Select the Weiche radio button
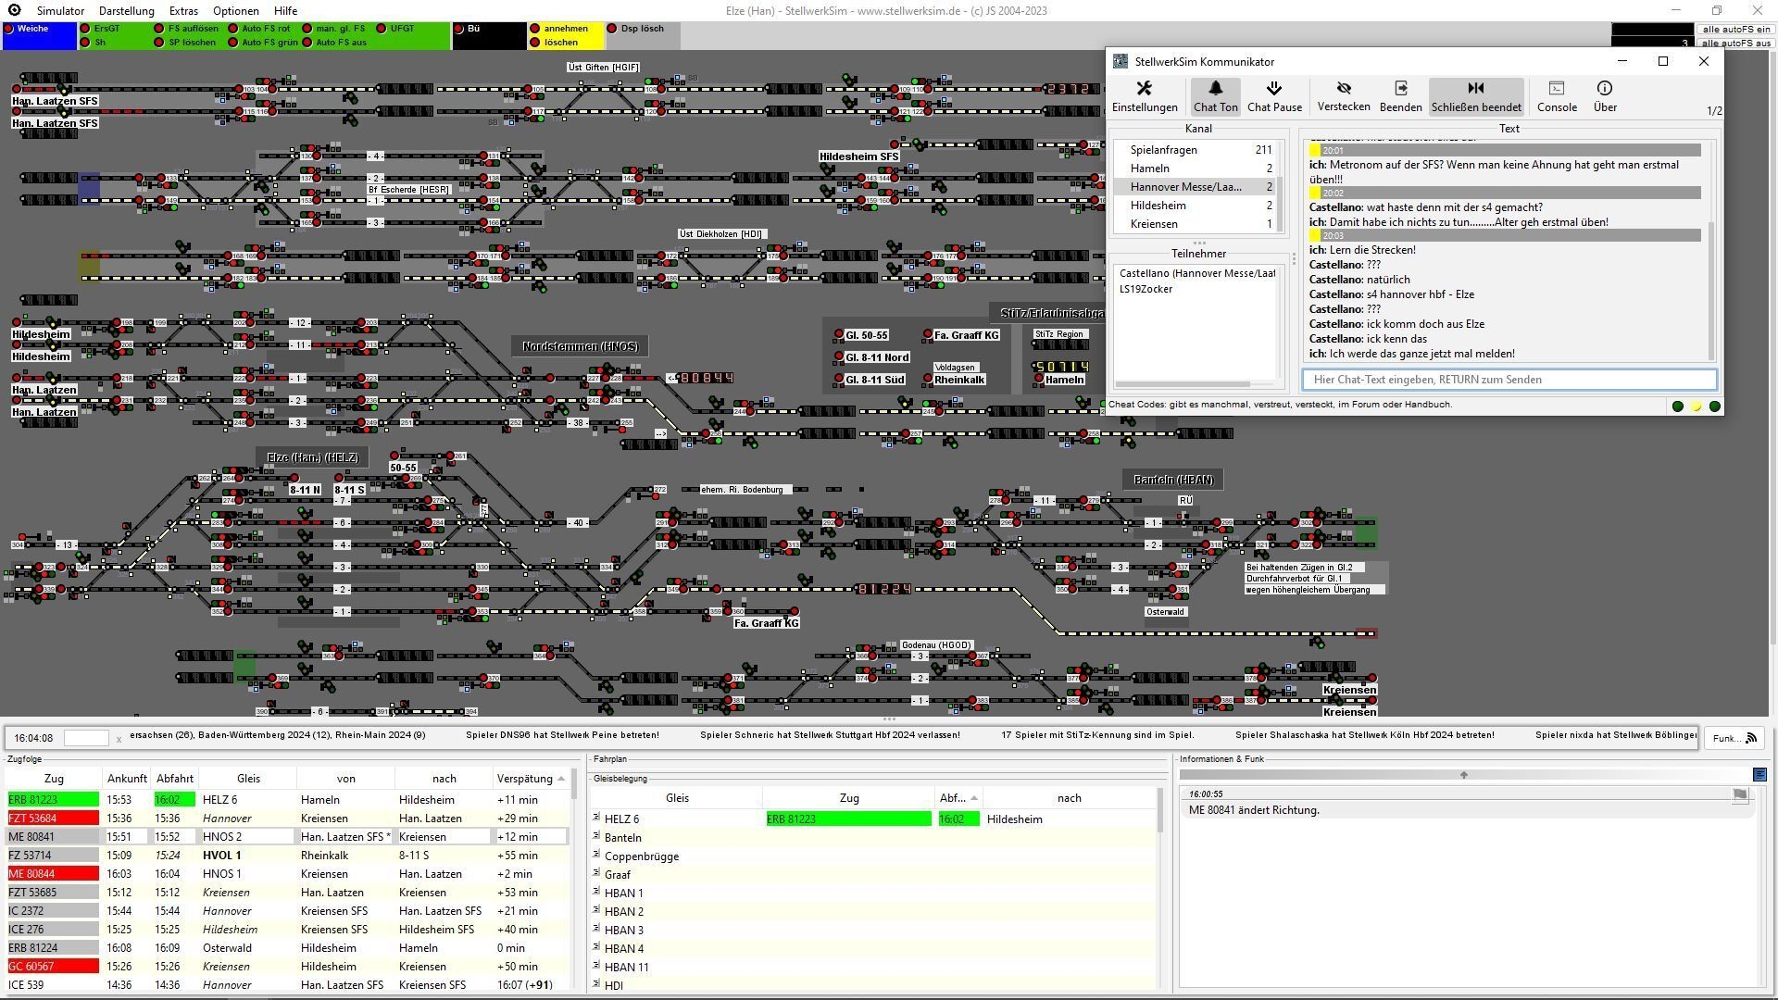The width and height of the screenshot is (1778, 1000). click(10, 29)
